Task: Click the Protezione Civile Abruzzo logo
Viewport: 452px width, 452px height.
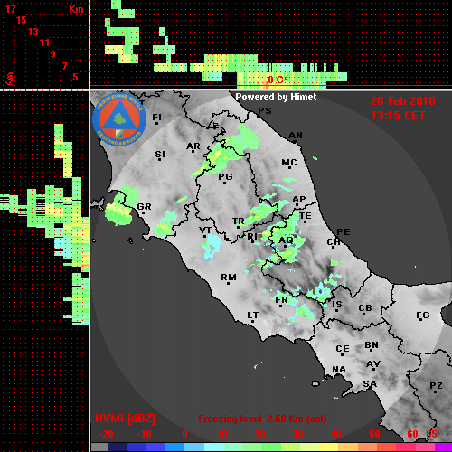Action: click(119, 120)
